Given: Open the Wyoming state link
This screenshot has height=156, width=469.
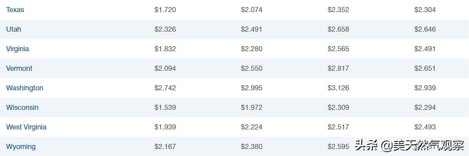Looking at the screenshot, I should click(21, 147).
